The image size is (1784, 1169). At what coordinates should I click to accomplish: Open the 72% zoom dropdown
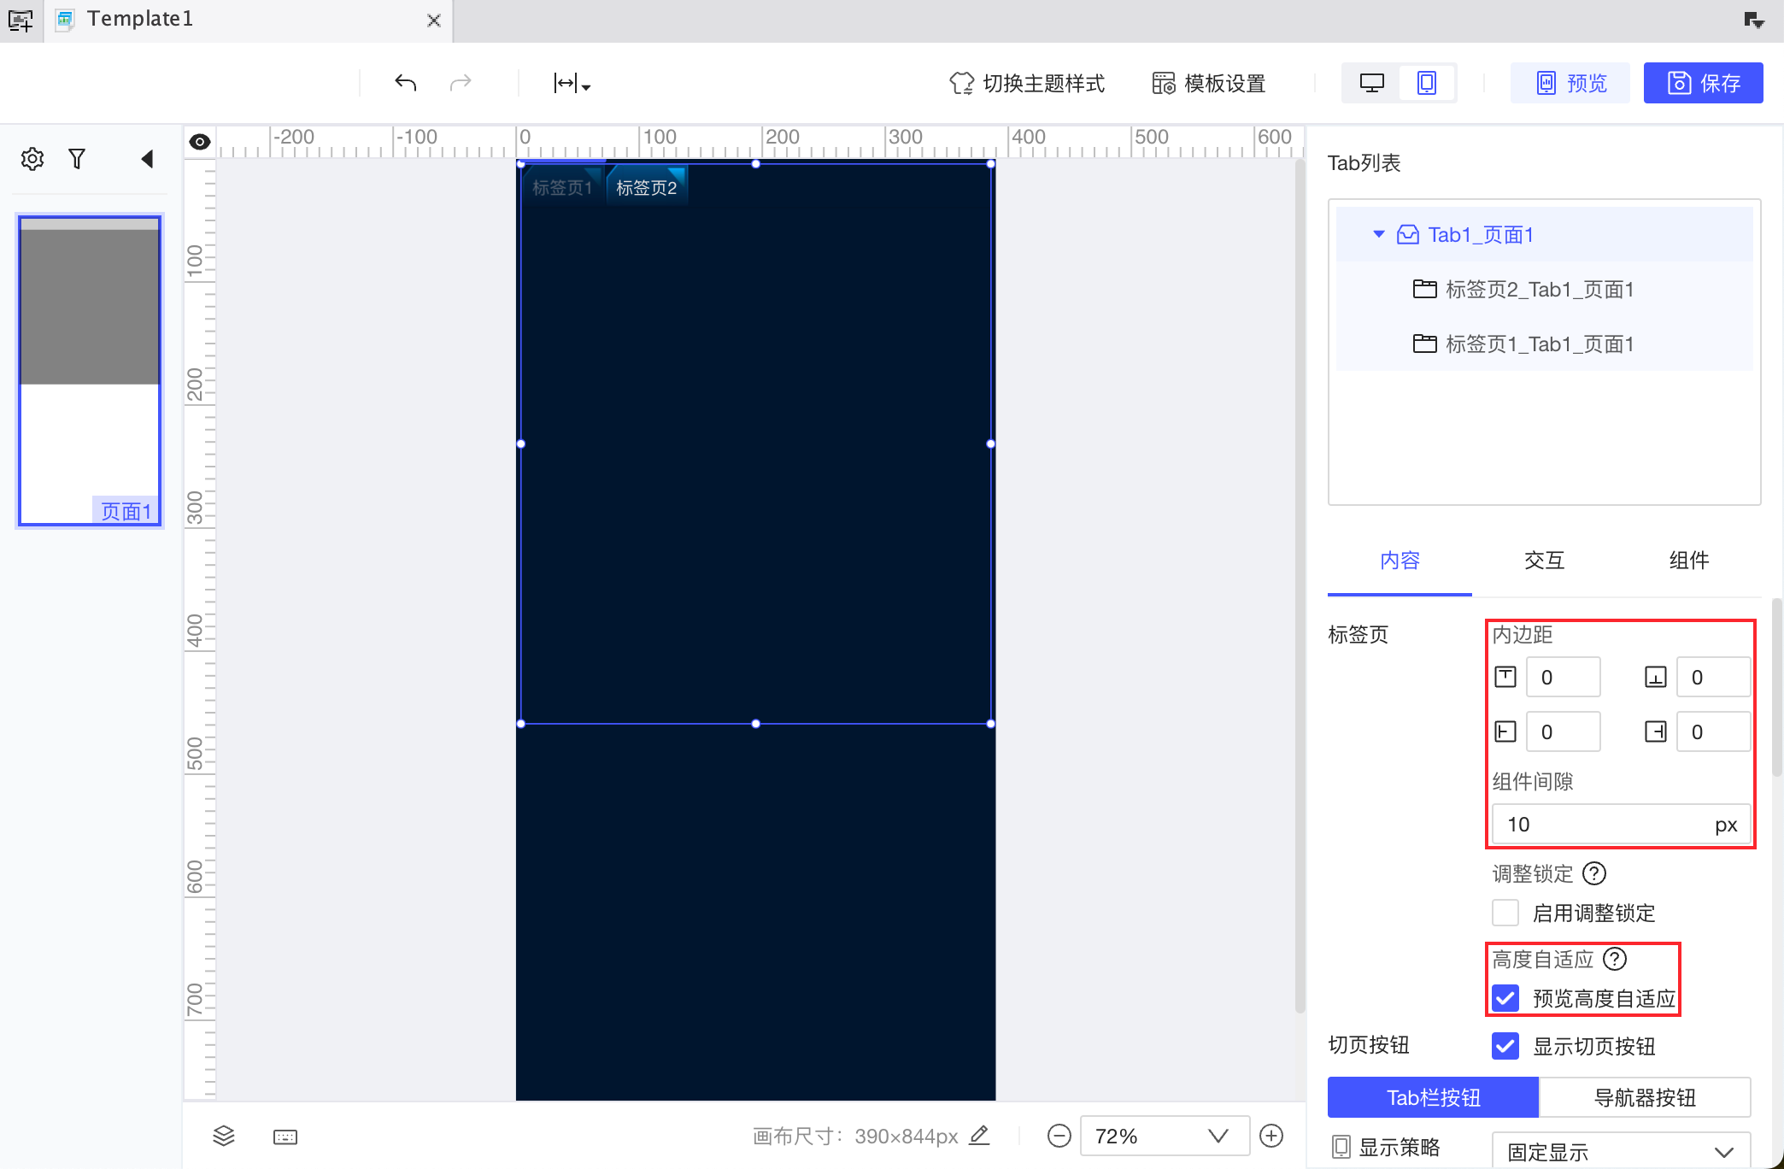[1165, 1136]
